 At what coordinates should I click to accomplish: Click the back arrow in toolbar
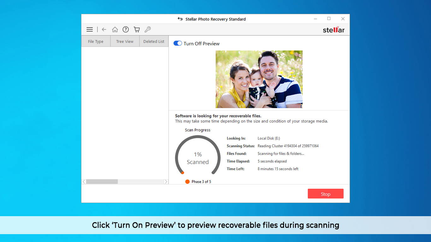tap(104, 30)
